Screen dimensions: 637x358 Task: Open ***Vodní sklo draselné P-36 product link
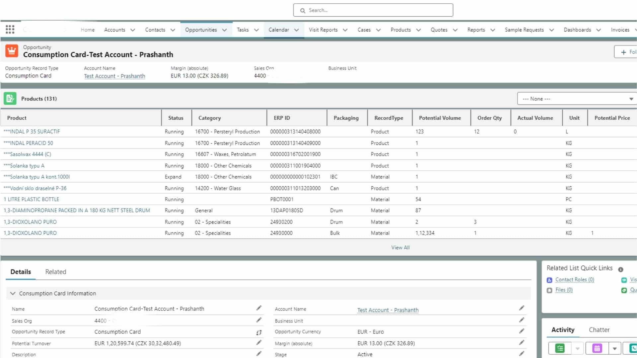(x=35, y=188)
